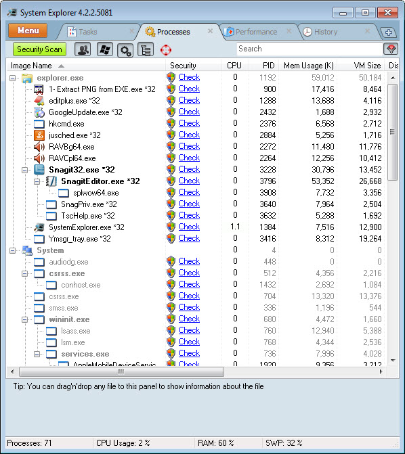
Task: Close the Processes tab with its x
Action: pos(211,31)
